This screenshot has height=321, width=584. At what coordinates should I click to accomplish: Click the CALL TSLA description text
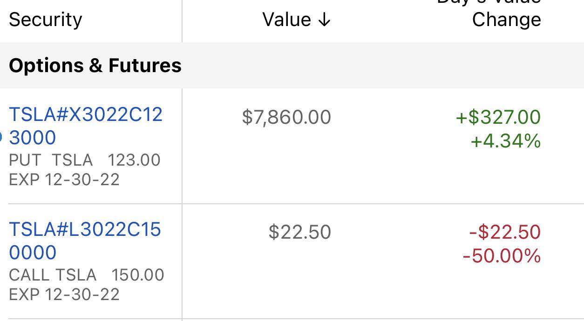click(52, 275)
